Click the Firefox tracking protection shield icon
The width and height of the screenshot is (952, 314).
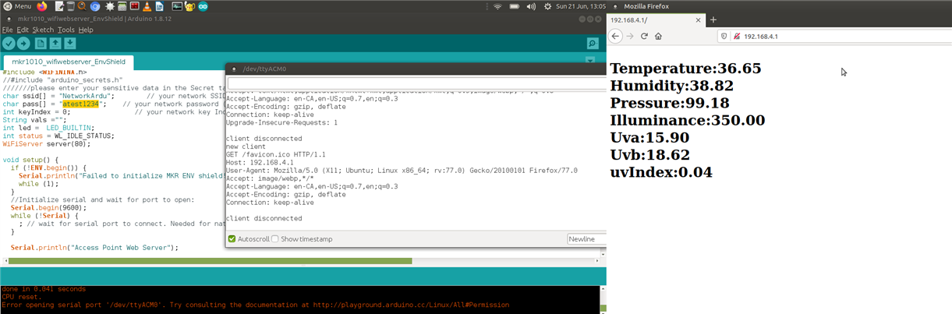coord(724,36)
